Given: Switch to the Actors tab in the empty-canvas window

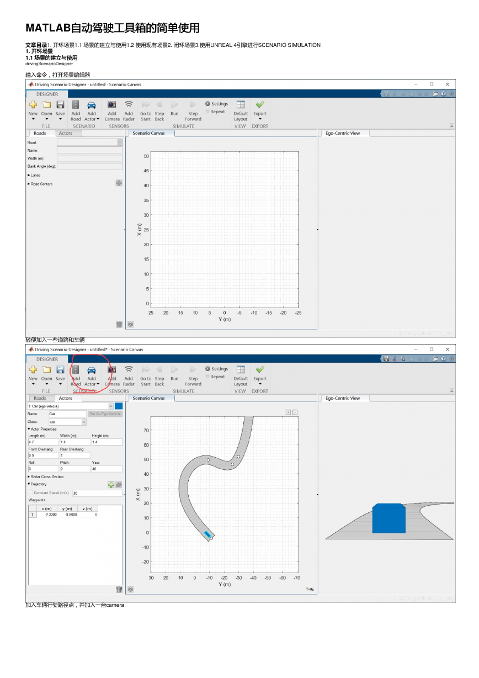Looking at the screenshot, I should coord(65,133).
